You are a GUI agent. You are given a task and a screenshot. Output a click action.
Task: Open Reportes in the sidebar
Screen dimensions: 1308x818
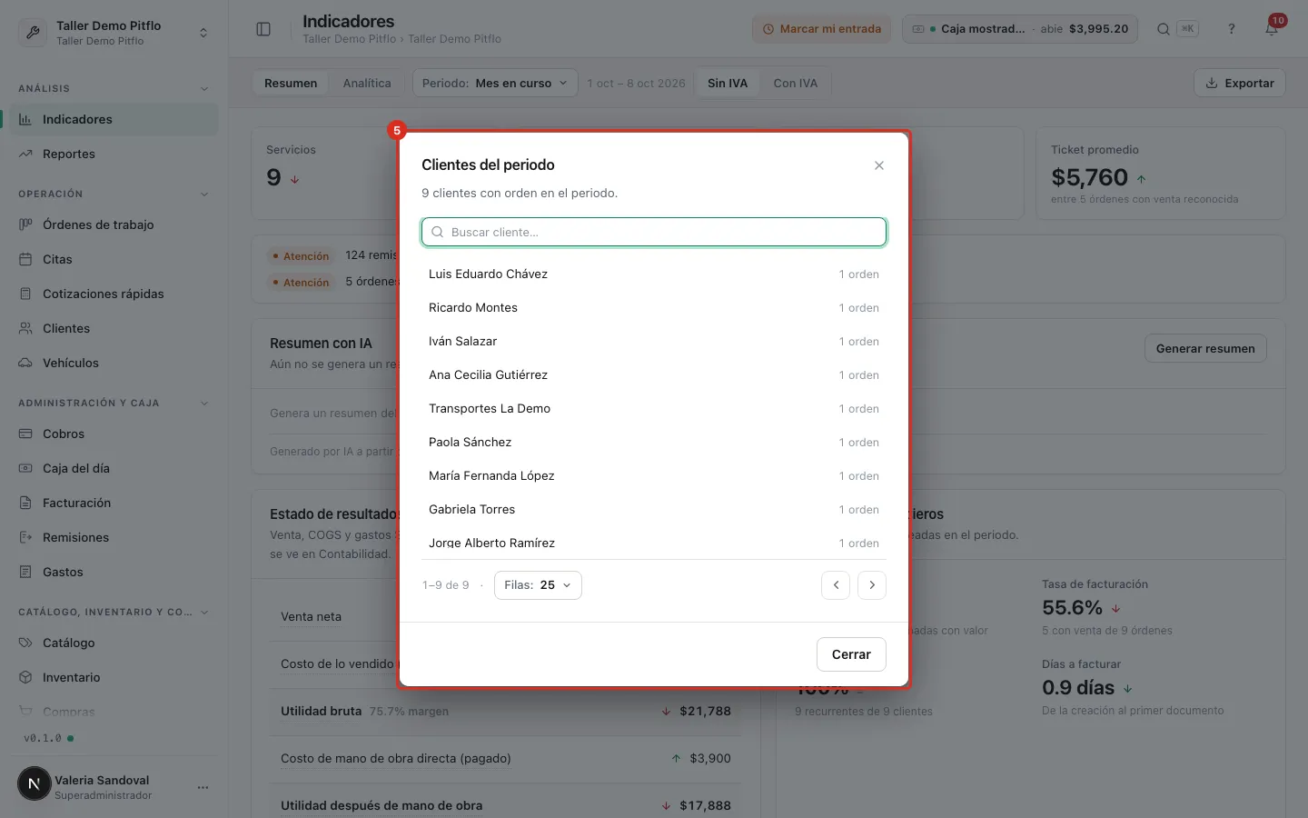(114, 154)
